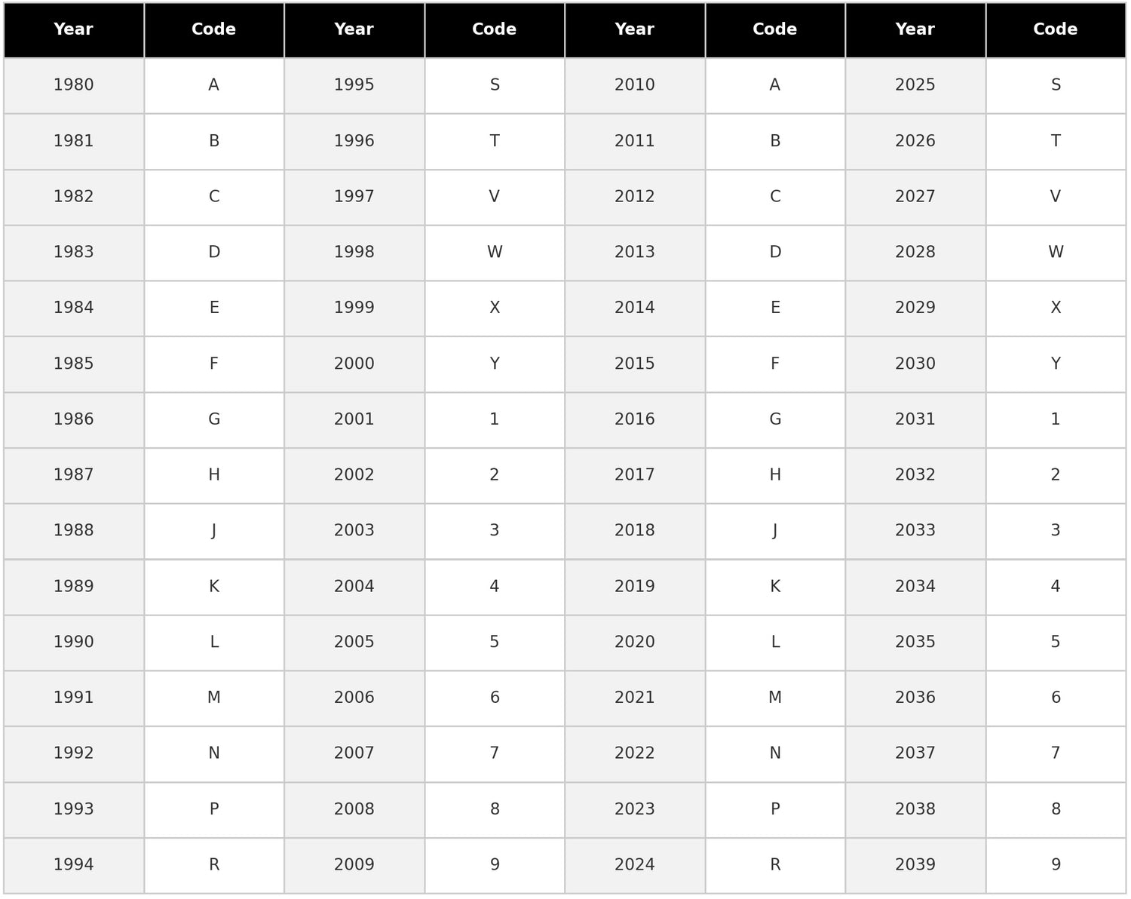Click code T next to 2026

[1055, 141]
